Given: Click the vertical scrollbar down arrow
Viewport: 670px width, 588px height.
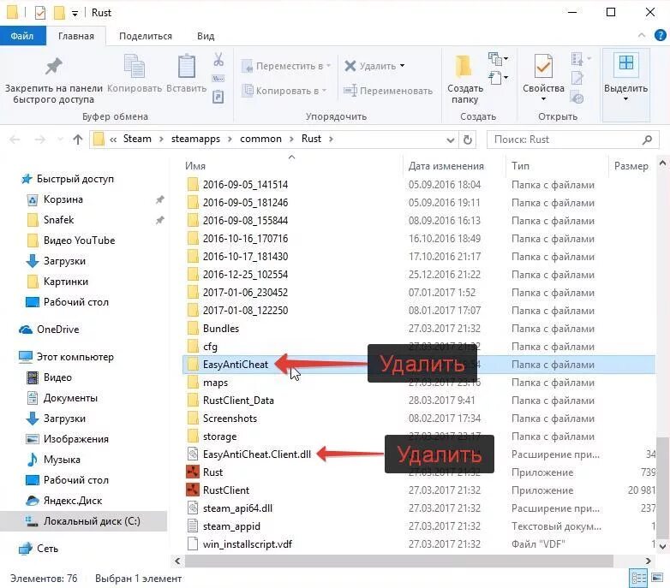Looking at the screenshot, I should (662, 546).
